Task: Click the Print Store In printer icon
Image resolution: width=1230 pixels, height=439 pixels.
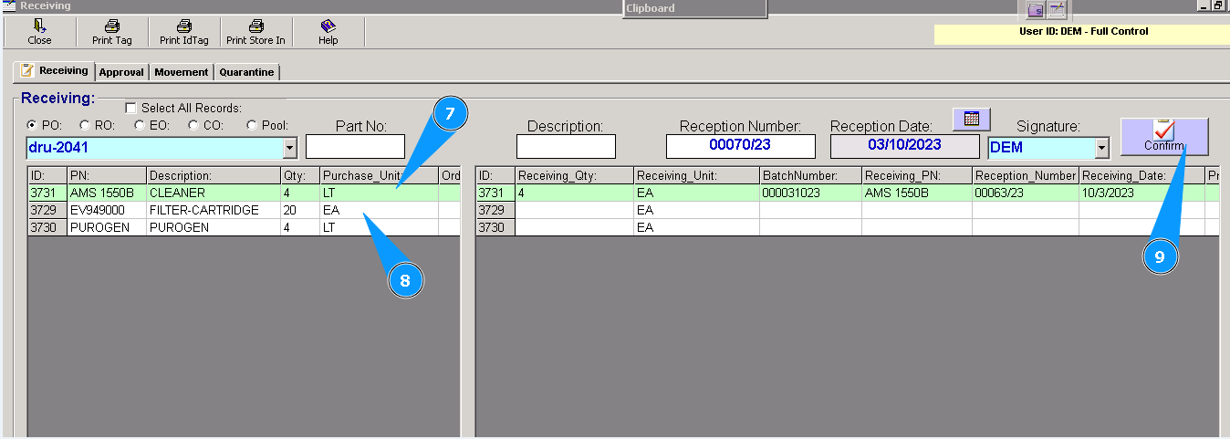Action: pos(255,26)
